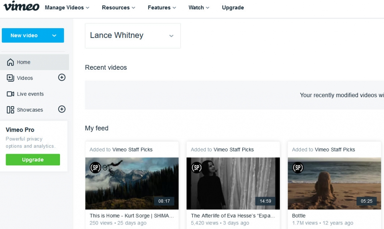The height and width of the screenshot is (229, 384).
Task: Click the Staff Picks badge on the Bottle video
Action: pyautogui.click(x=297, y=168)
